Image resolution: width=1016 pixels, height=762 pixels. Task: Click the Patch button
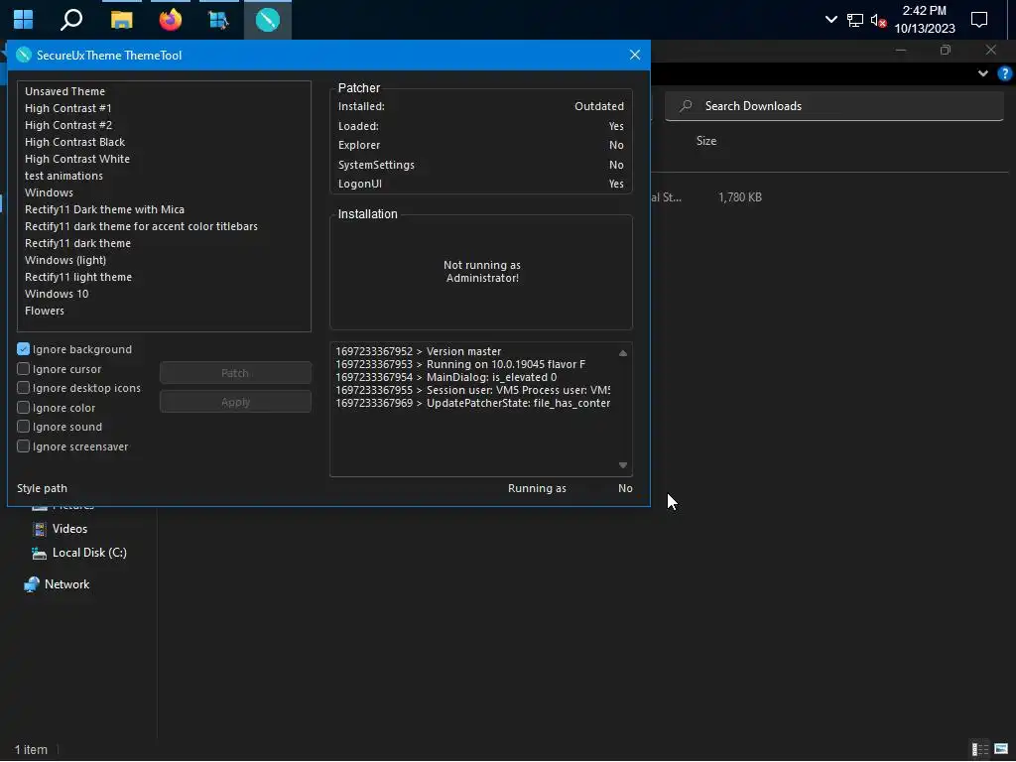[x=235, y=373]
